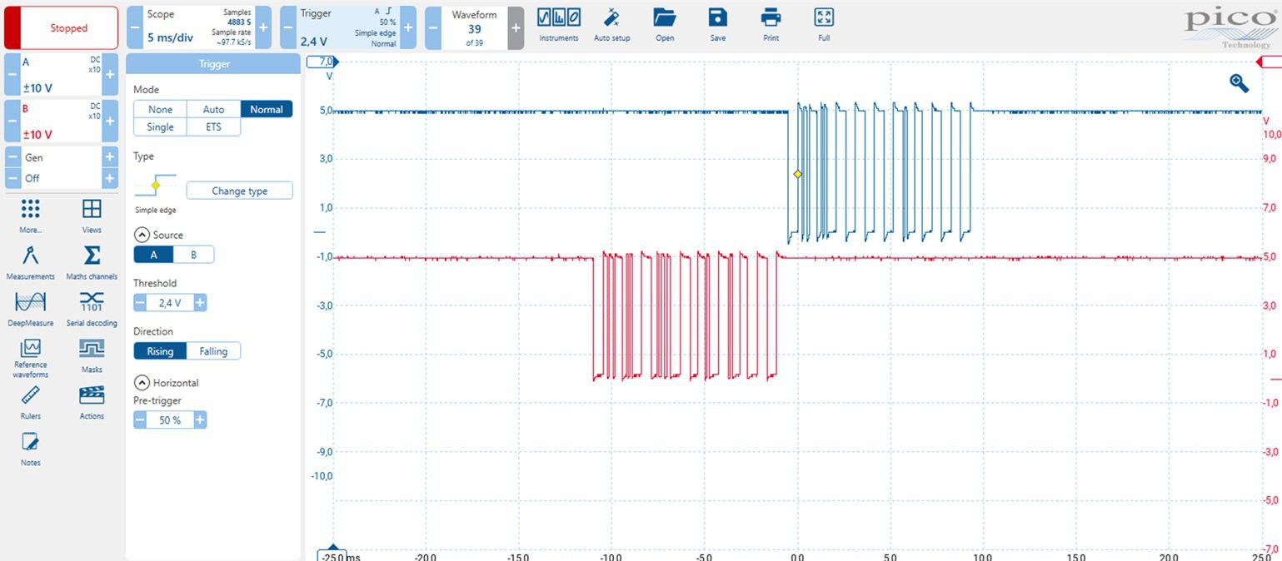Click the yellow trigger marker on waveform
Image resolution: width=1282 pixels, height=561 pixels.
click(797, 174)
